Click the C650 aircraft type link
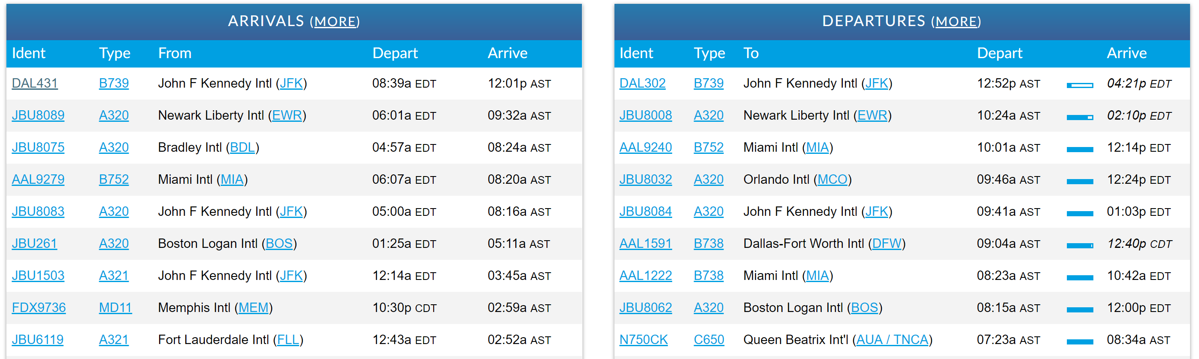 pos(709,339)
